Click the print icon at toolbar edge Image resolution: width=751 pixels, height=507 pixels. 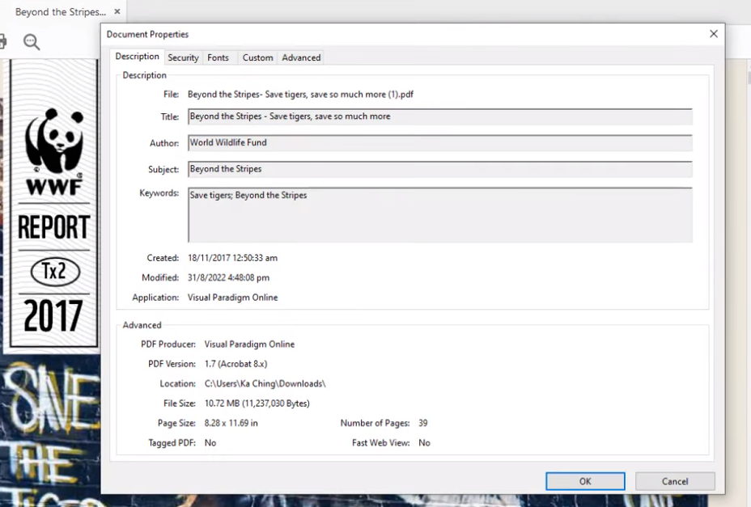pos(2,42)
